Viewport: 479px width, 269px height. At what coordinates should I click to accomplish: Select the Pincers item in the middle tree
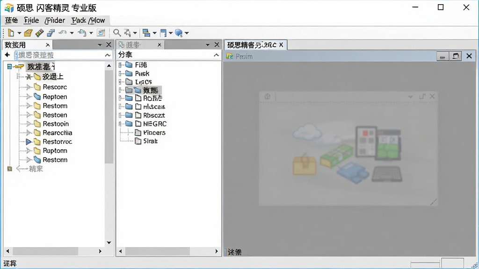tap(154, 133)
